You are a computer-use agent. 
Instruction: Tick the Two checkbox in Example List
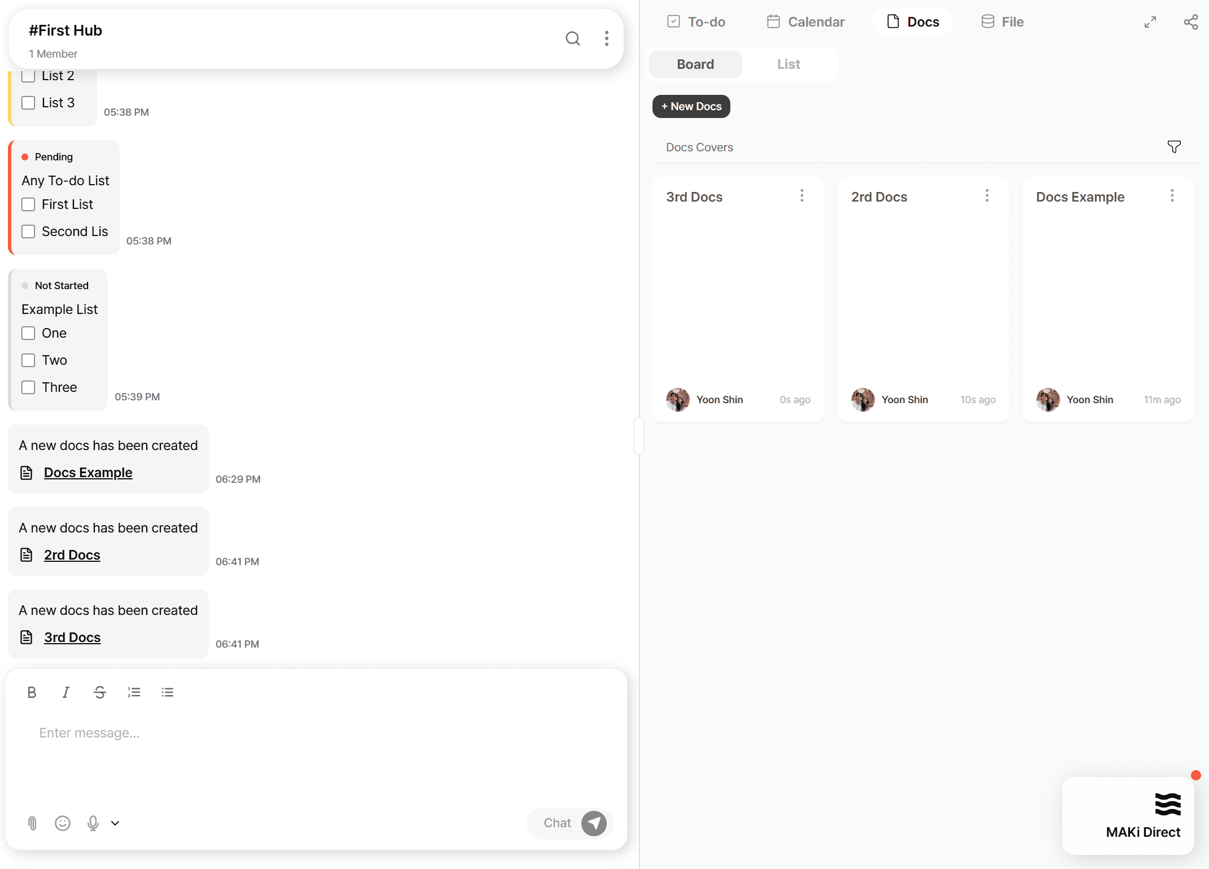coord(28,360)
